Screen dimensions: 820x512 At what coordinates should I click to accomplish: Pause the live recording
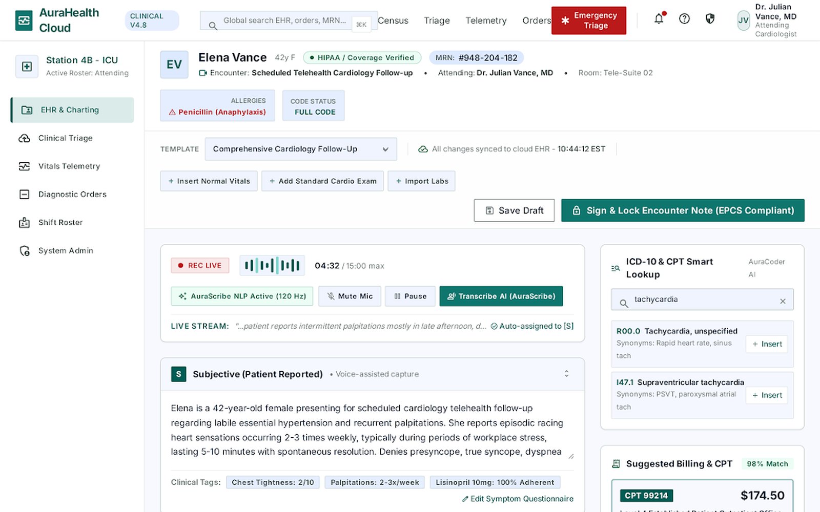[x=410, y=296]
